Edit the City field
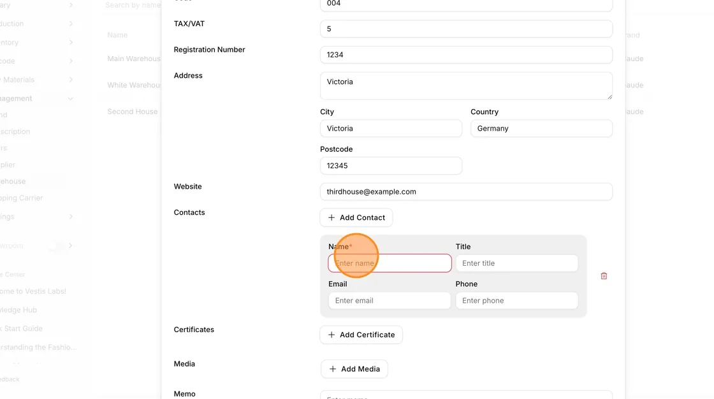714x399 pixels. (x=391, y=129)
